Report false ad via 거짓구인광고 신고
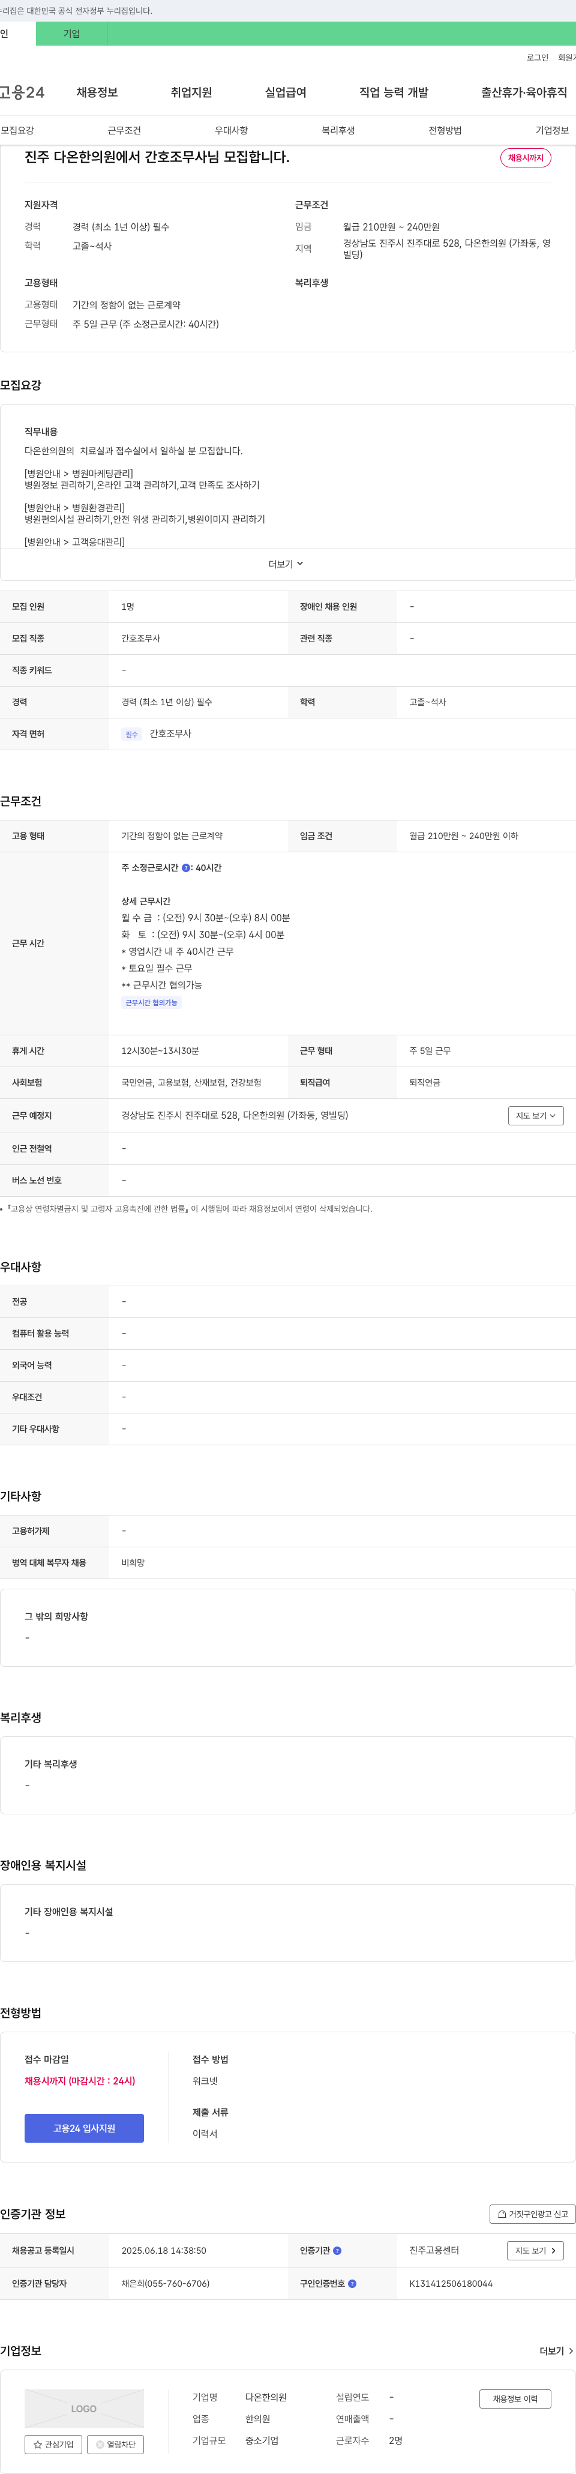 pos(533,2214)
